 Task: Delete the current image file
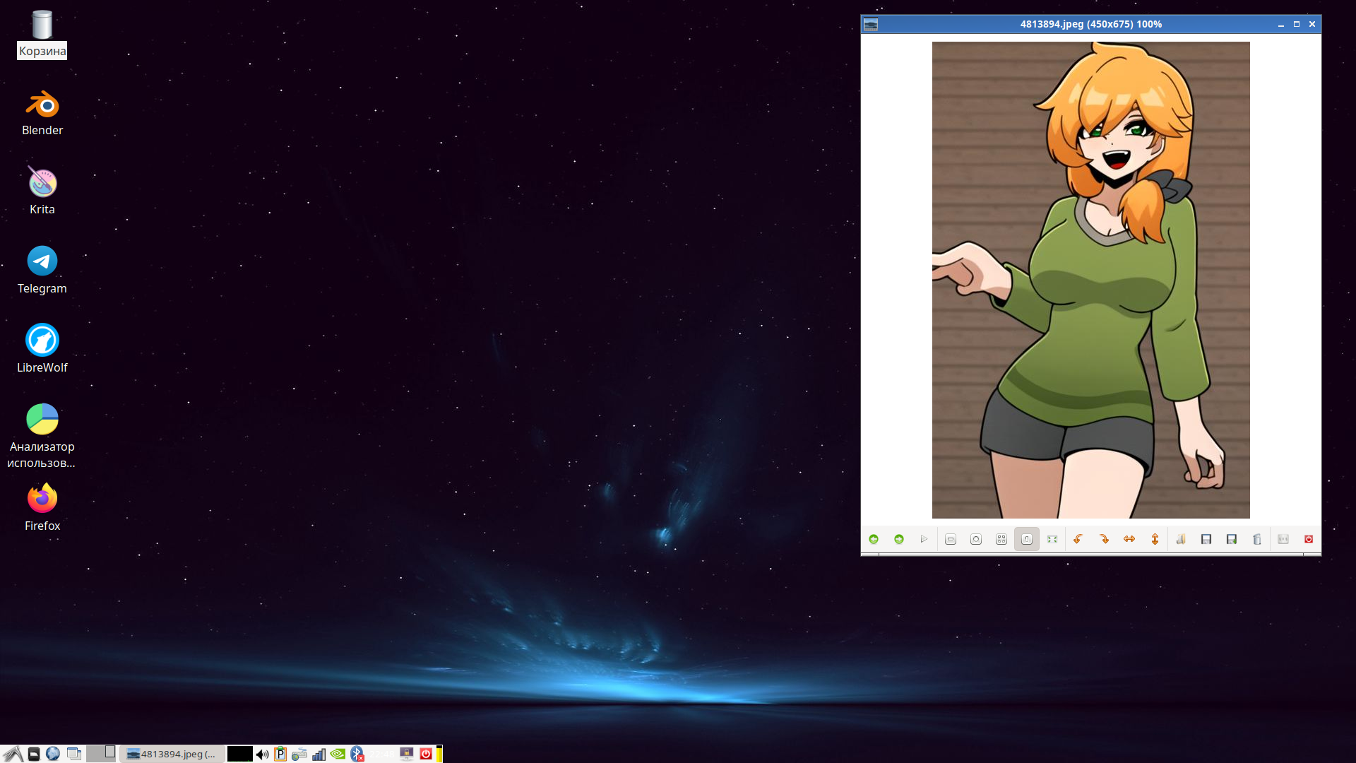tap(1257, 539)
